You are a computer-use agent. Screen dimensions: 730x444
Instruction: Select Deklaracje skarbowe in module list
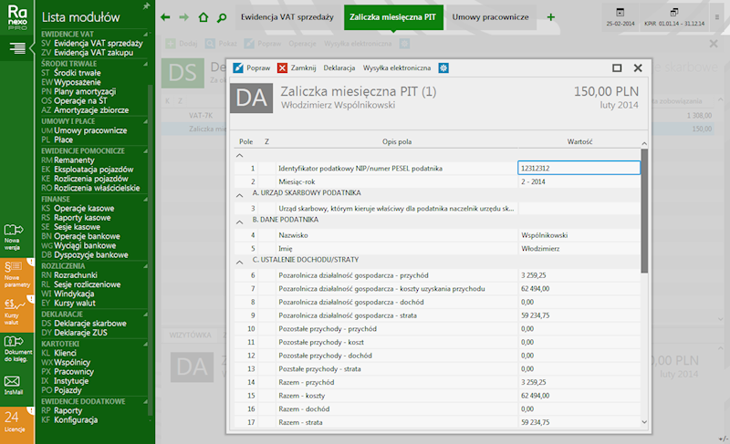(89, 323)
